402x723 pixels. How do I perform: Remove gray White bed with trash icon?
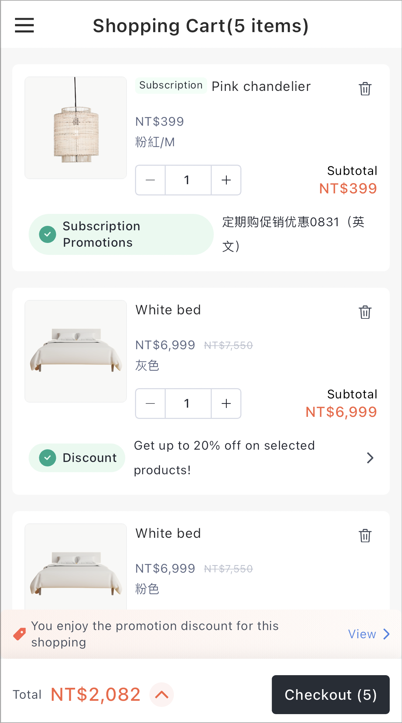[365, 312]
